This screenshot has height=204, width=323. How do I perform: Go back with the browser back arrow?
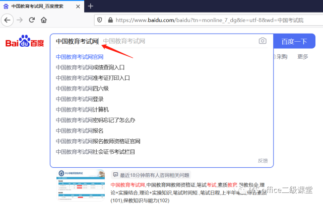[x=7, y=20]
